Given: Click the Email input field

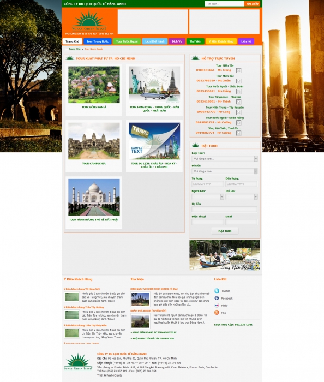Looking at the screenshot, I should 241,222.
